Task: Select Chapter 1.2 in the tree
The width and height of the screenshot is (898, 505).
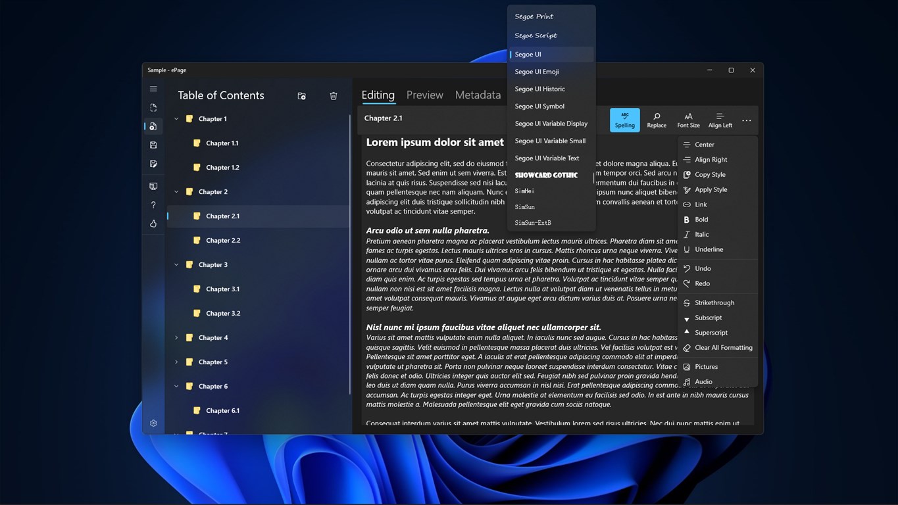Action: coord(259,168)
